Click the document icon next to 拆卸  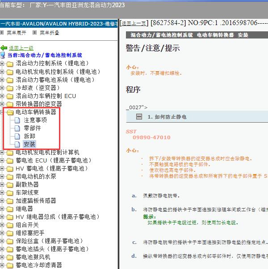[17, 137]
